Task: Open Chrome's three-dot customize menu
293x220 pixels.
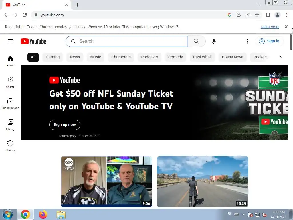Action: pos(287,15)
